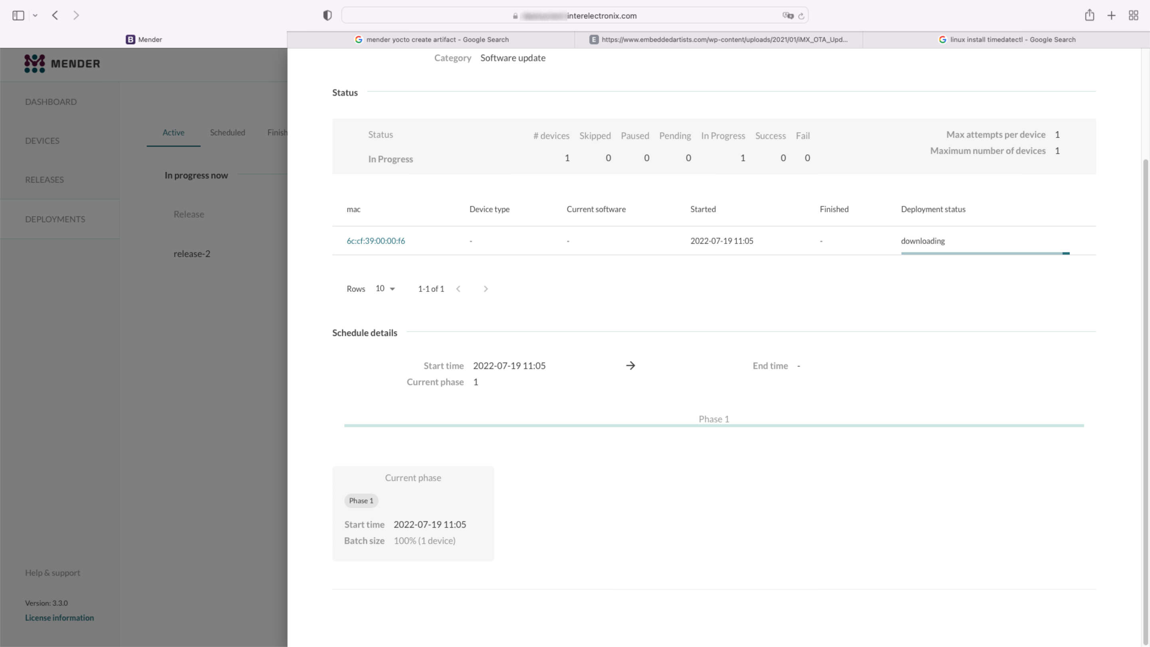The height and width of the screenshot is (647, 1150).
Task: Click the browser share icon
Action: 1089,14
